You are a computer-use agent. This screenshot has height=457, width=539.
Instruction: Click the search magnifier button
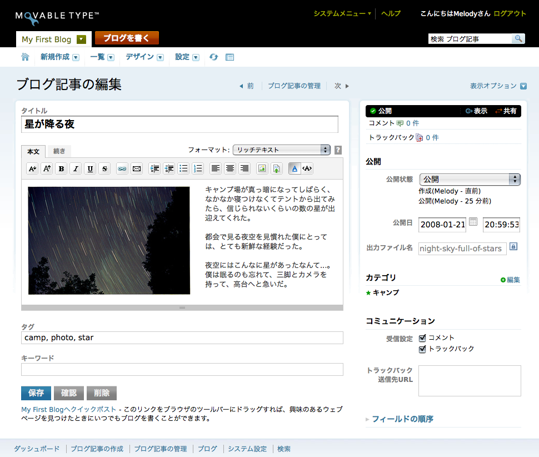click(518, 38)
